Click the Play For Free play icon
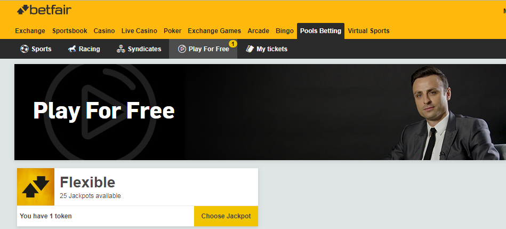This screenshot has width=506, height=229. [x=182, y=49]
